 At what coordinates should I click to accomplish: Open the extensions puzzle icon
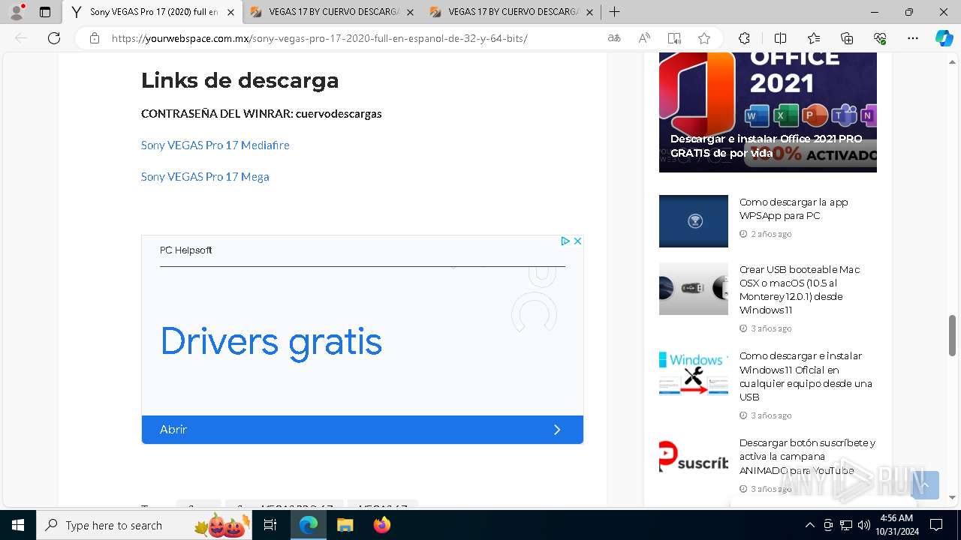744,38
